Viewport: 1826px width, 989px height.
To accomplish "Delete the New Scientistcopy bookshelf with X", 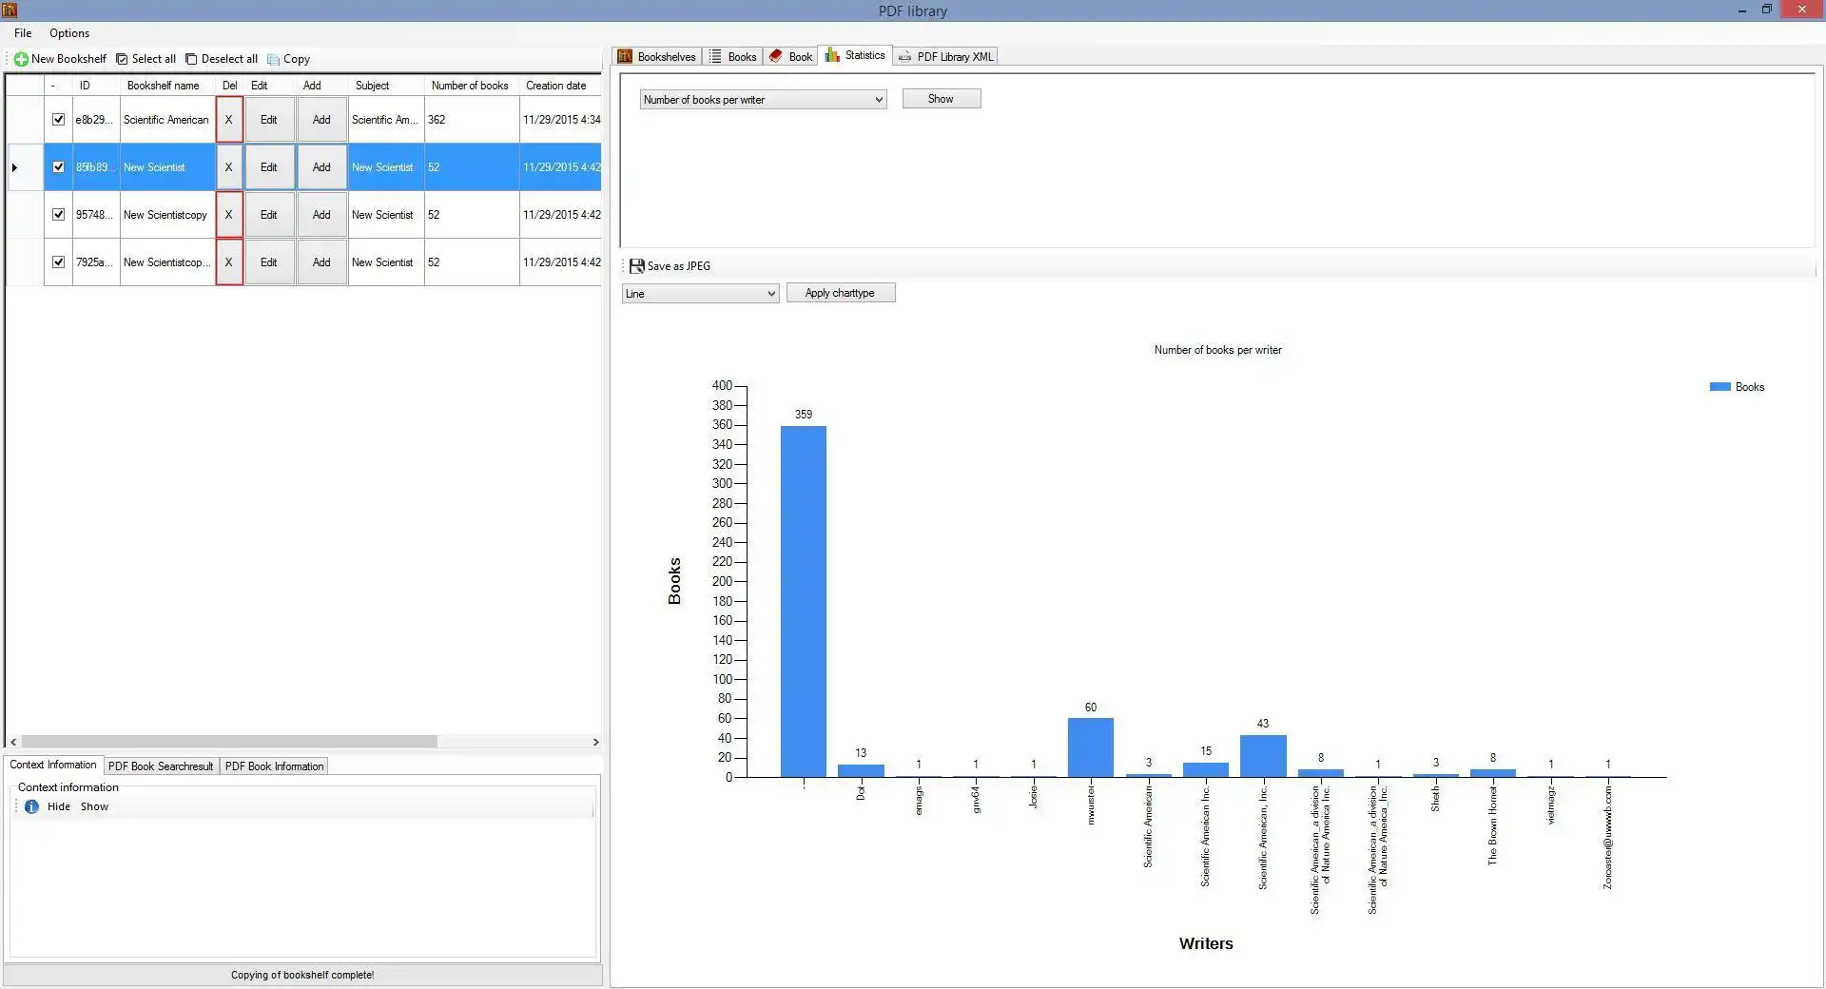I will [x=229, y=215].
